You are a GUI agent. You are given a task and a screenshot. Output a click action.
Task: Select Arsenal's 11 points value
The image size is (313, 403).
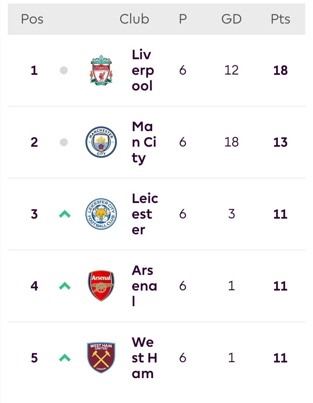point(281,286)
